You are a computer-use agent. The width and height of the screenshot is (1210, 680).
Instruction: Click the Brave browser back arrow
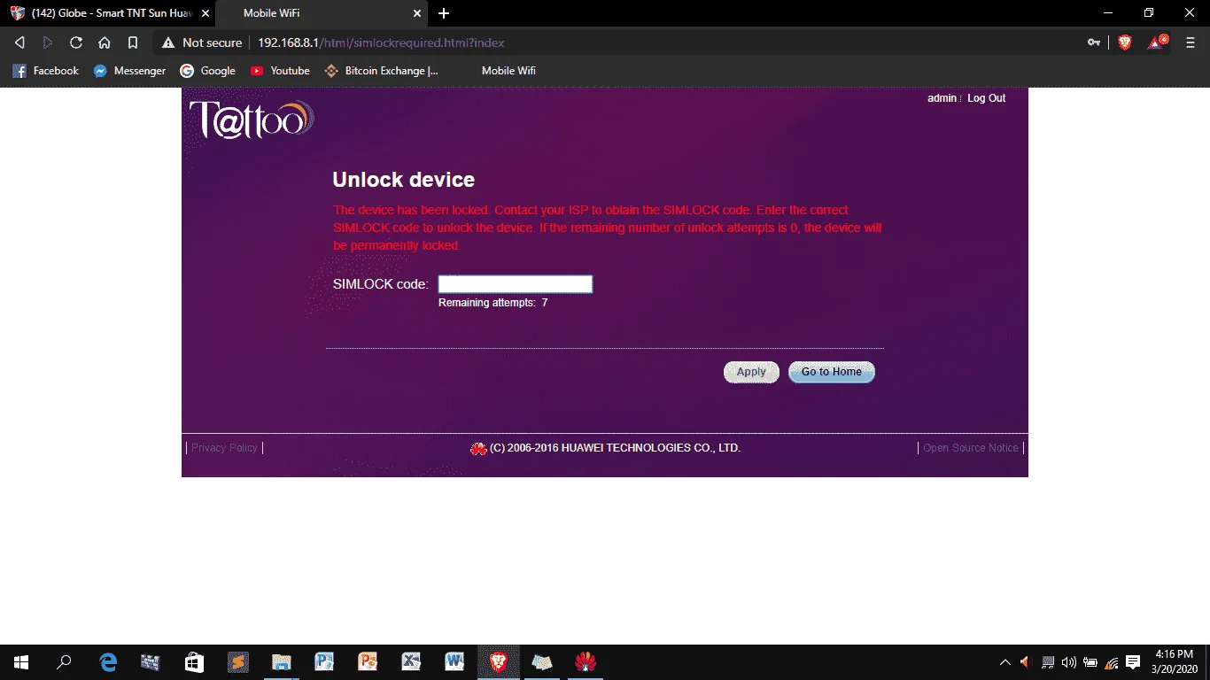point(19,42)
